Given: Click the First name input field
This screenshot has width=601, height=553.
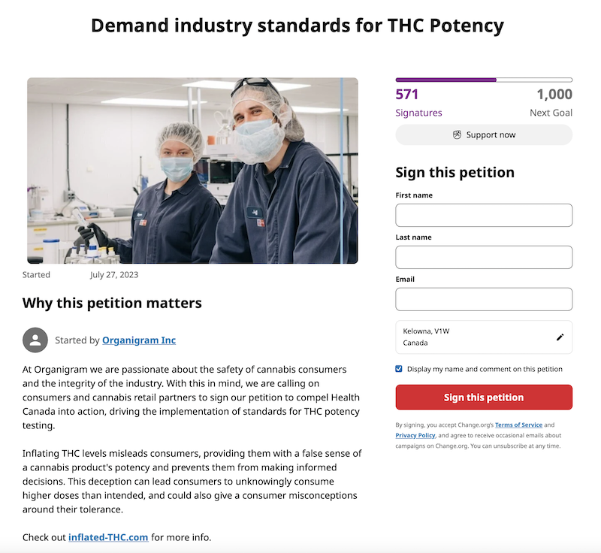Looking at the screenshot, I should click(x=484, y=215).
